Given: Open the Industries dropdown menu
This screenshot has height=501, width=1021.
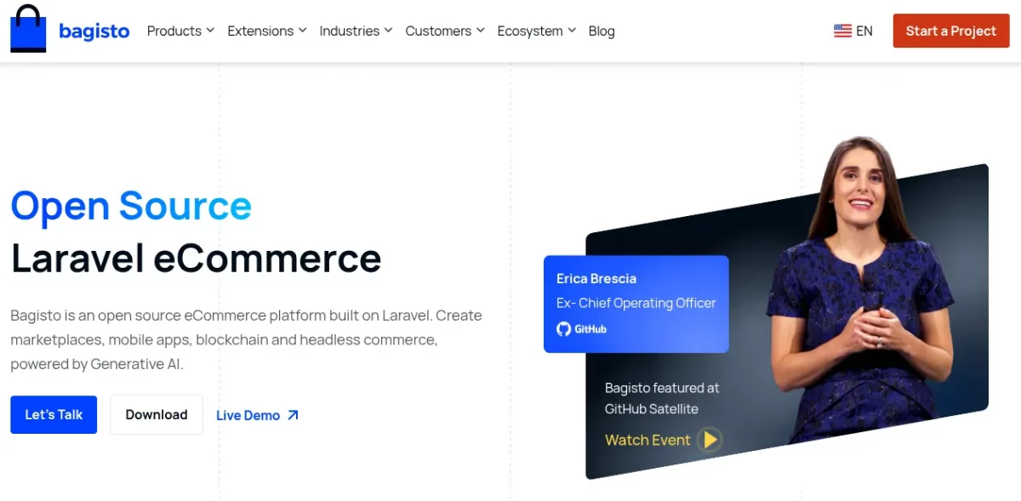Looking at the screenshot, I should 356,31.
